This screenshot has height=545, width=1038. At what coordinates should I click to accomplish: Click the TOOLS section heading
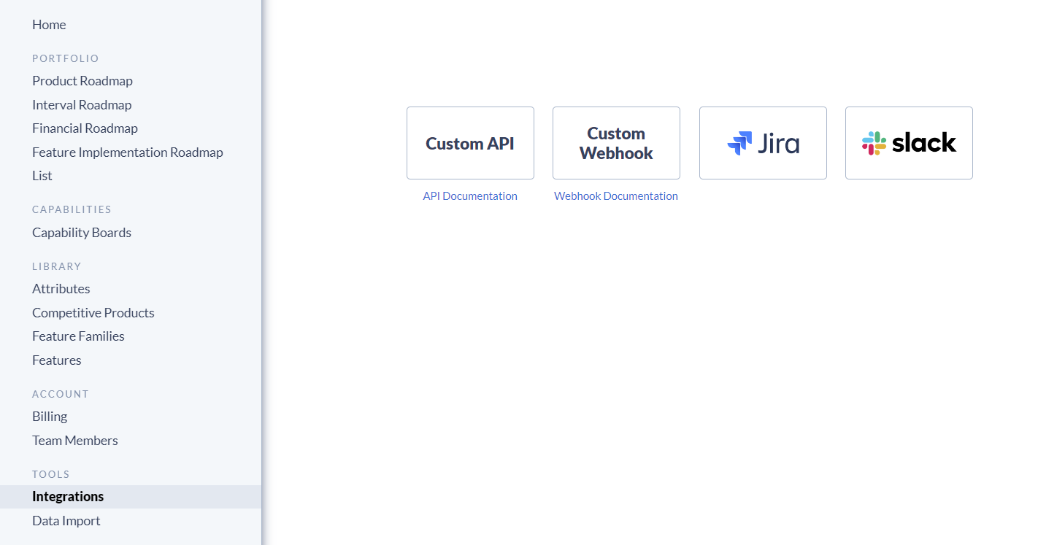pyautogui.click(x=51, y=474)
